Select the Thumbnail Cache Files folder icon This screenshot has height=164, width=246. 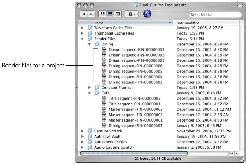point(90,33)
